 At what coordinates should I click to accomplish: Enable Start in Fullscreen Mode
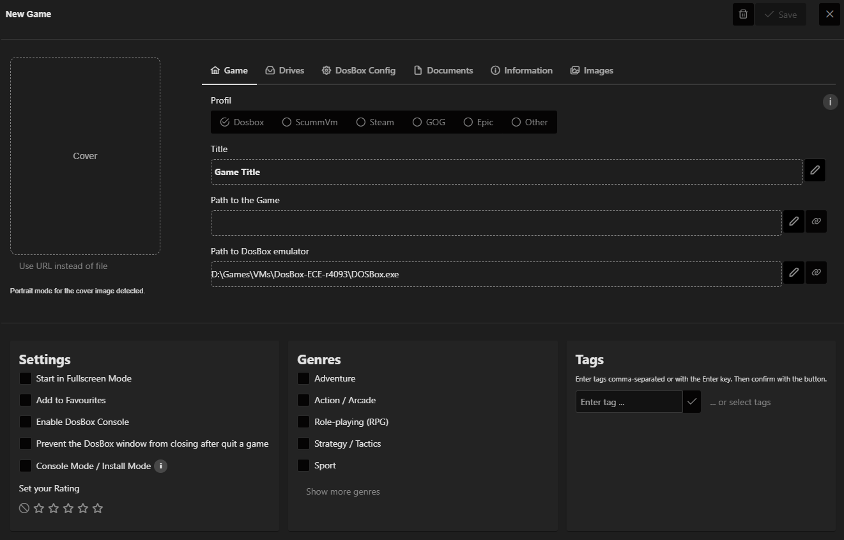point(26,378)
